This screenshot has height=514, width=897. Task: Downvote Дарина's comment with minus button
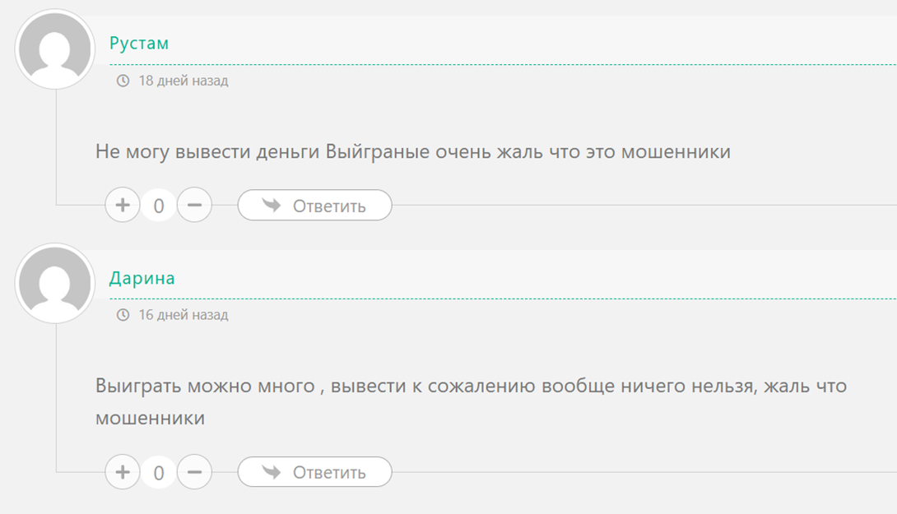click(194, 472)
